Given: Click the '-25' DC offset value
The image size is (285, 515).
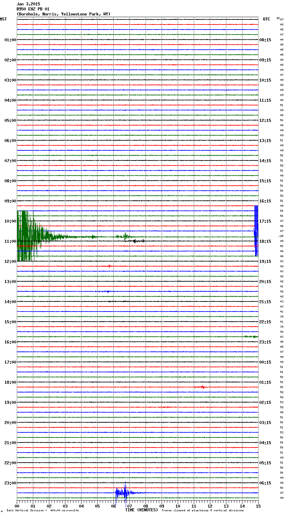Looking at the screenshot, I should pos(281,236).
